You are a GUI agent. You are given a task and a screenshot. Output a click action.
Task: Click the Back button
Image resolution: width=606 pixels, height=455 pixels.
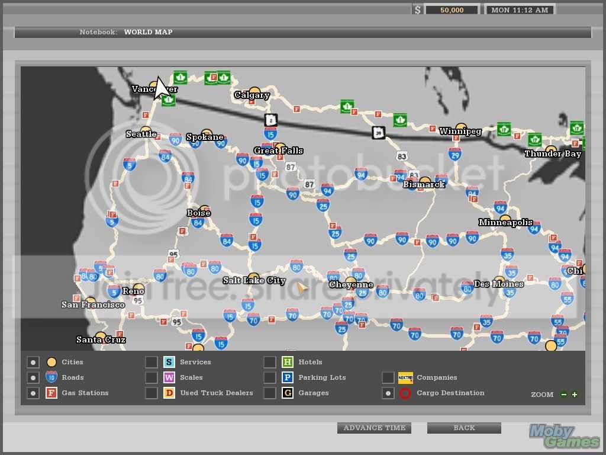point(464,428)
